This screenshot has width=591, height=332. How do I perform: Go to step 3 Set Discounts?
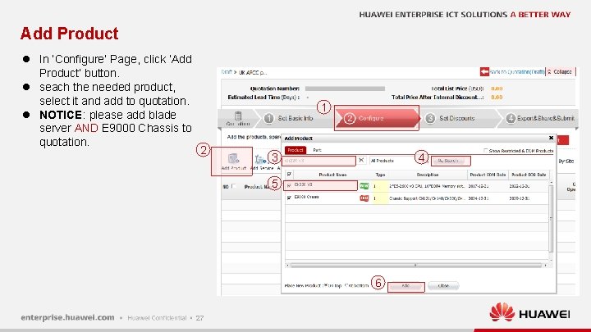click(457, 118)
